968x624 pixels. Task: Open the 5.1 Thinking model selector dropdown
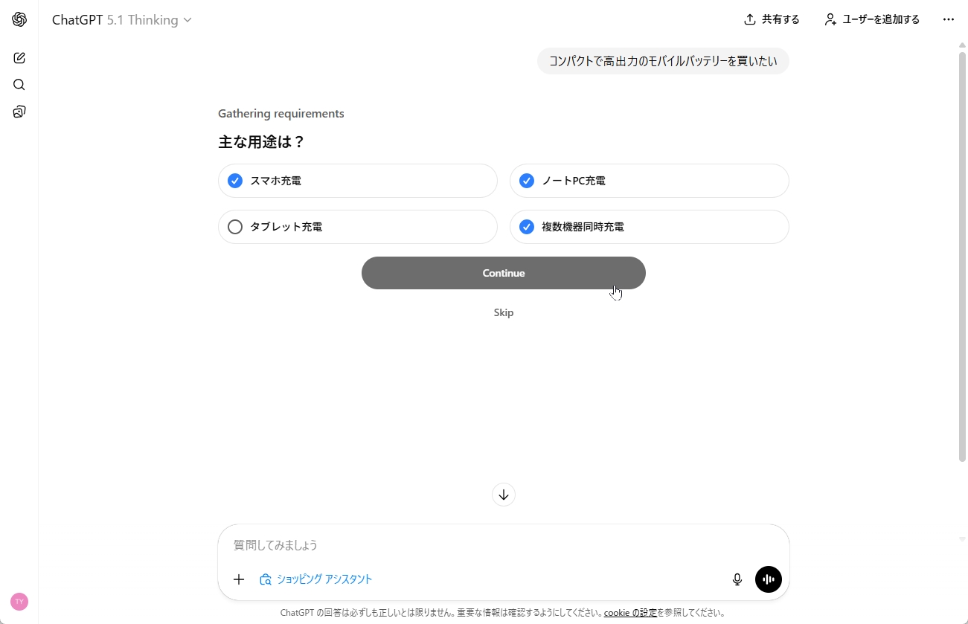click(147, 20)
